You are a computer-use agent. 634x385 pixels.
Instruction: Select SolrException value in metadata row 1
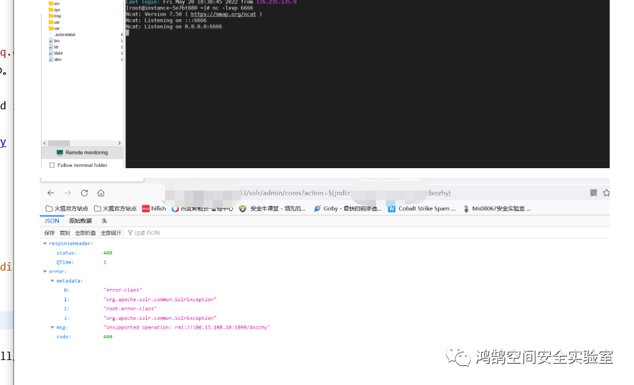point(160,299)
